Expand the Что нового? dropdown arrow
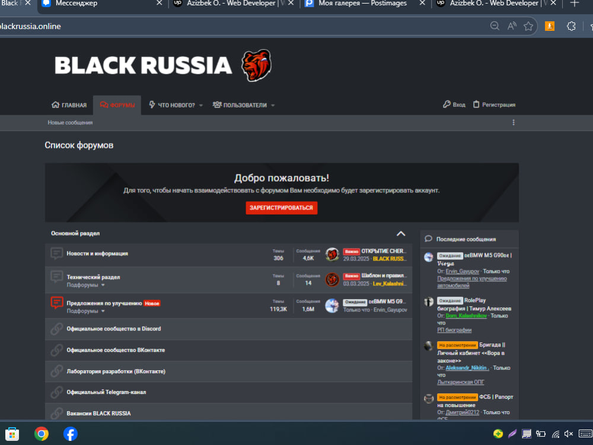The height and width of the screenshot is (445, 593). 201,106
